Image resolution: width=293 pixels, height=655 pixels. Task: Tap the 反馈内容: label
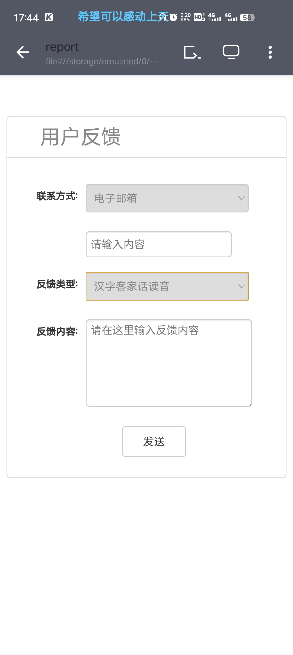pos(57,332)
